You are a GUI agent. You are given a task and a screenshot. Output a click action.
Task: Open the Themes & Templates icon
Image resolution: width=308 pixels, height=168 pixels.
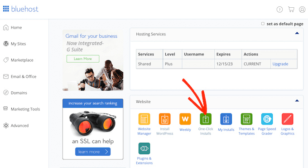click(246, 119)
